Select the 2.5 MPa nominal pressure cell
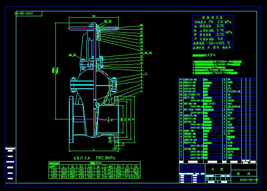 click(224, 22)
